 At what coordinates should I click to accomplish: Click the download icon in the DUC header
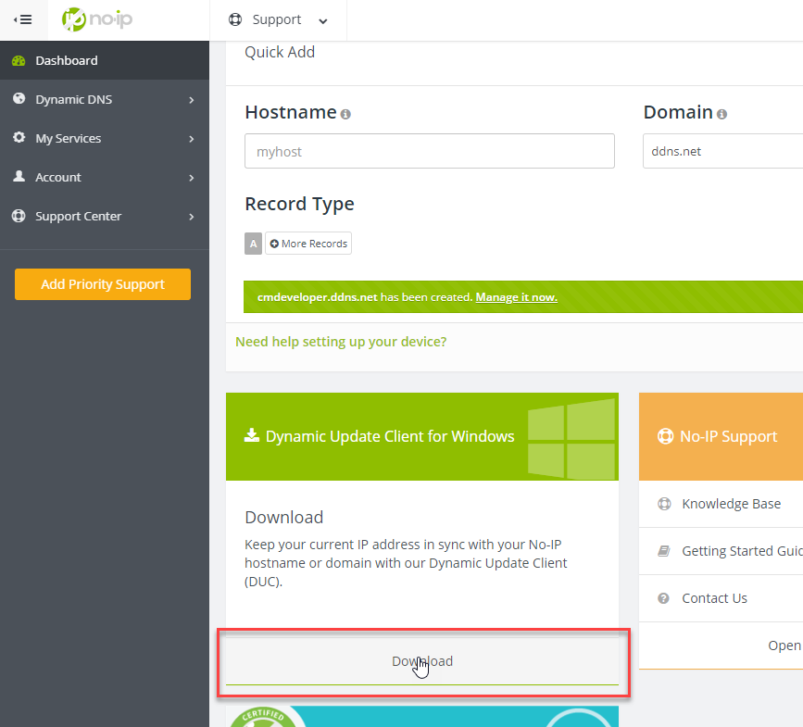coord(251,435)
